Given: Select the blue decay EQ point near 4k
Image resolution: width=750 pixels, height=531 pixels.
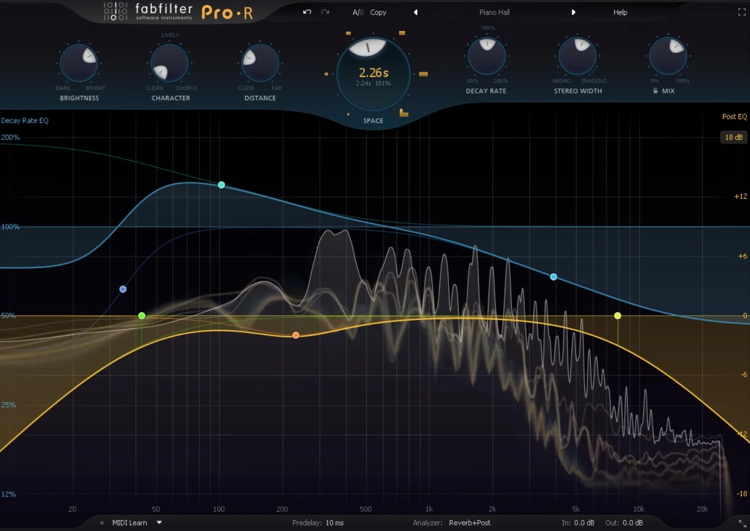Looking at the screenshot, I should click(553, 277).
